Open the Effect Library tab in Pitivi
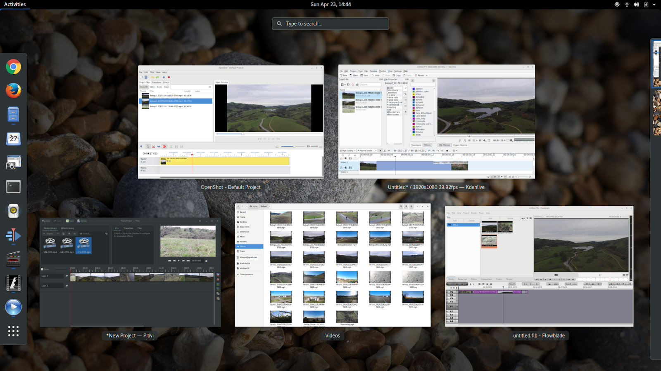661x371 pixels. (67, 228)
